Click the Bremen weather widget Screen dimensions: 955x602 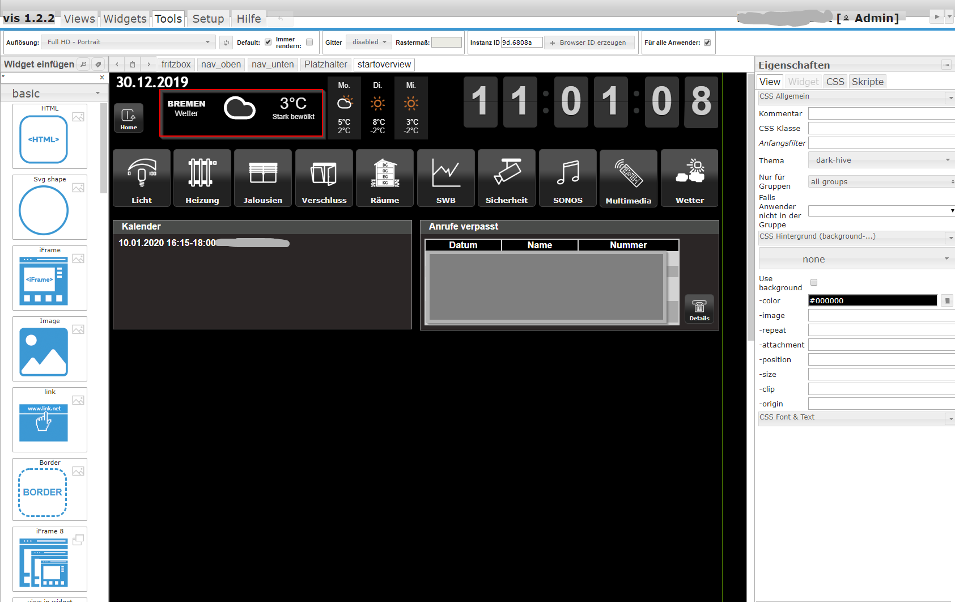[x=242, y=113]
